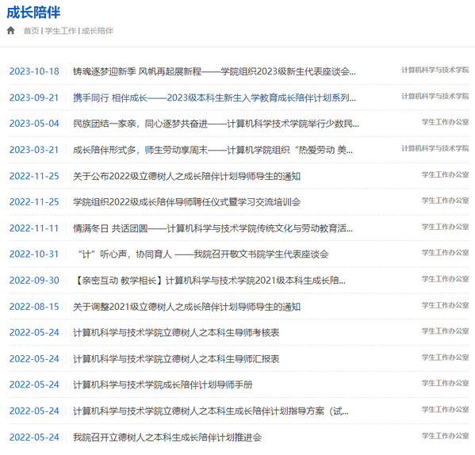This screenshot has width=475, height=455.
Task: Open 学院组织2022级成长陪伴导师聘任仪式 article
Action: pyautogui.click(x=186, y=202)
